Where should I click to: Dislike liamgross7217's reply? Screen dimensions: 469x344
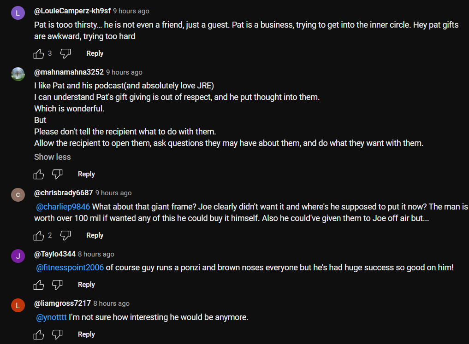(x=57, y=335)
